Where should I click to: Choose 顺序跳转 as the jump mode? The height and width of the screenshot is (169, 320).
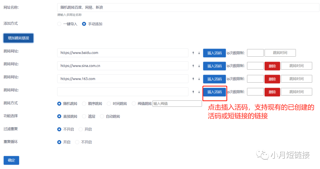point(84,104)
